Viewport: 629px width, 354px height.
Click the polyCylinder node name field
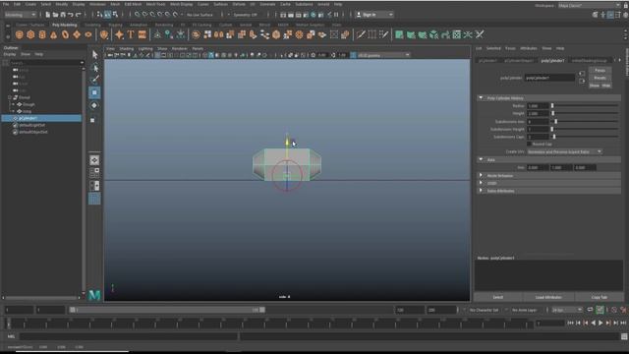(x=549, y=78)
